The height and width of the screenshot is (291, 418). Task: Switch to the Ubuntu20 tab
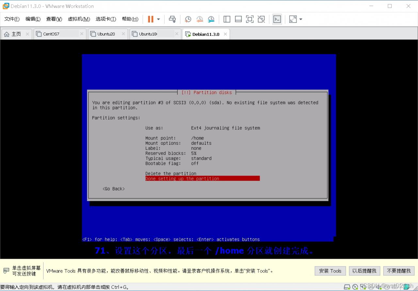(108, 34)
